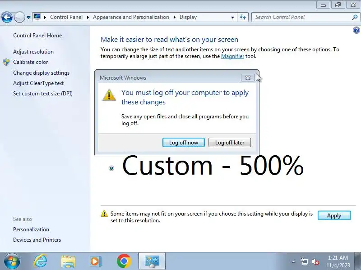This screenshot has height=270, width=361.
Task: Click the computer icon in address bar
Action: click(37, 17)
